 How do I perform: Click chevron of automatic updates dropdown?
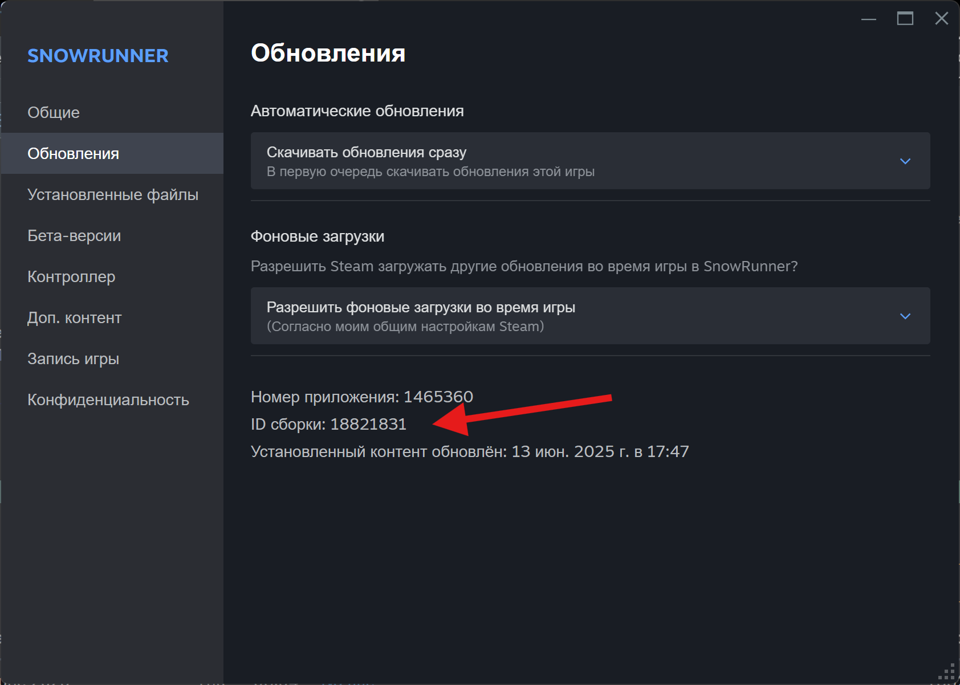(x=905, y=161)
